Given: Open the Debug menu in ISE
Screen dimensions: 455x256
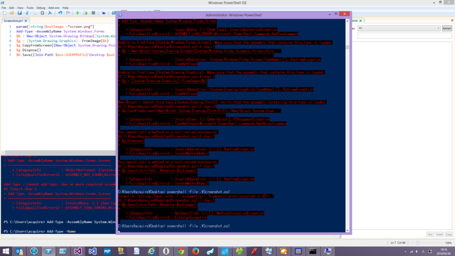Looking at the screenshot, I should pyautogui.click(x=40, y=8).
